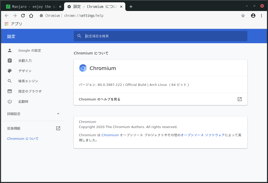
Task: Bookmark this page with the star icon
Action: (x=243, y=16)
